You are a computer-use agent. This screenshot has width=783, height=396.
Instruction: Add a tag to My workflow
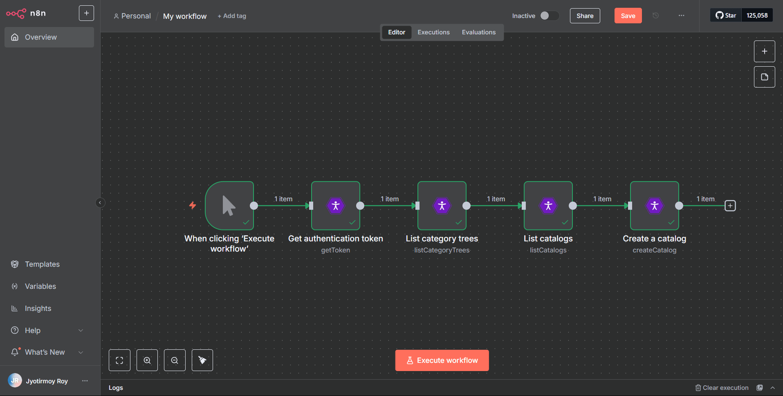pos(231,16)
